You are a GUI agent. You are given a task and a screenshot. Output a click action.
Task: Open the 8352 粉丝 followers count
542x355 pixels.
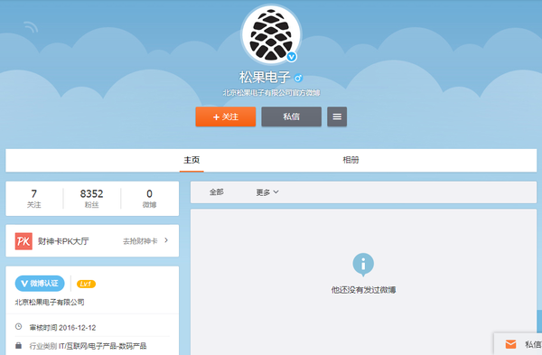91,199
